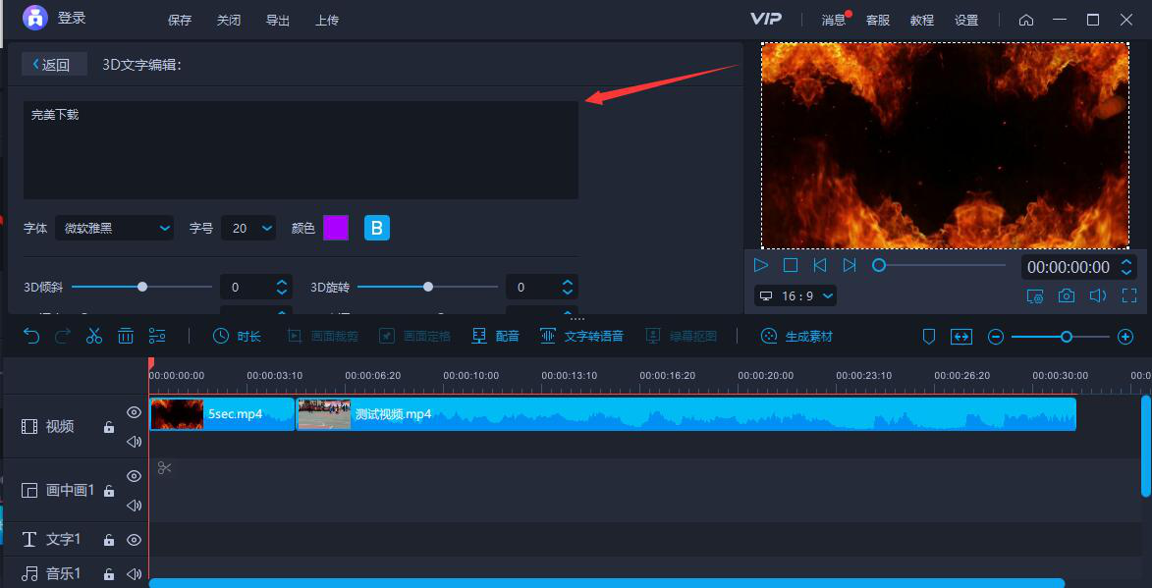Click the 返回 back button

53,65
